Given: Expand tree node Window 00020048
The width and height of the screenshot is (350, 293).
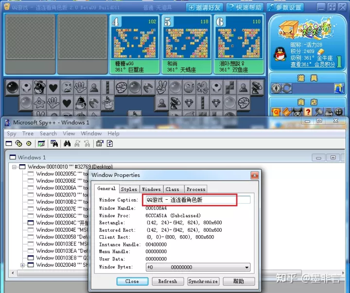Looking at the screenshot, I should [22, 265].
